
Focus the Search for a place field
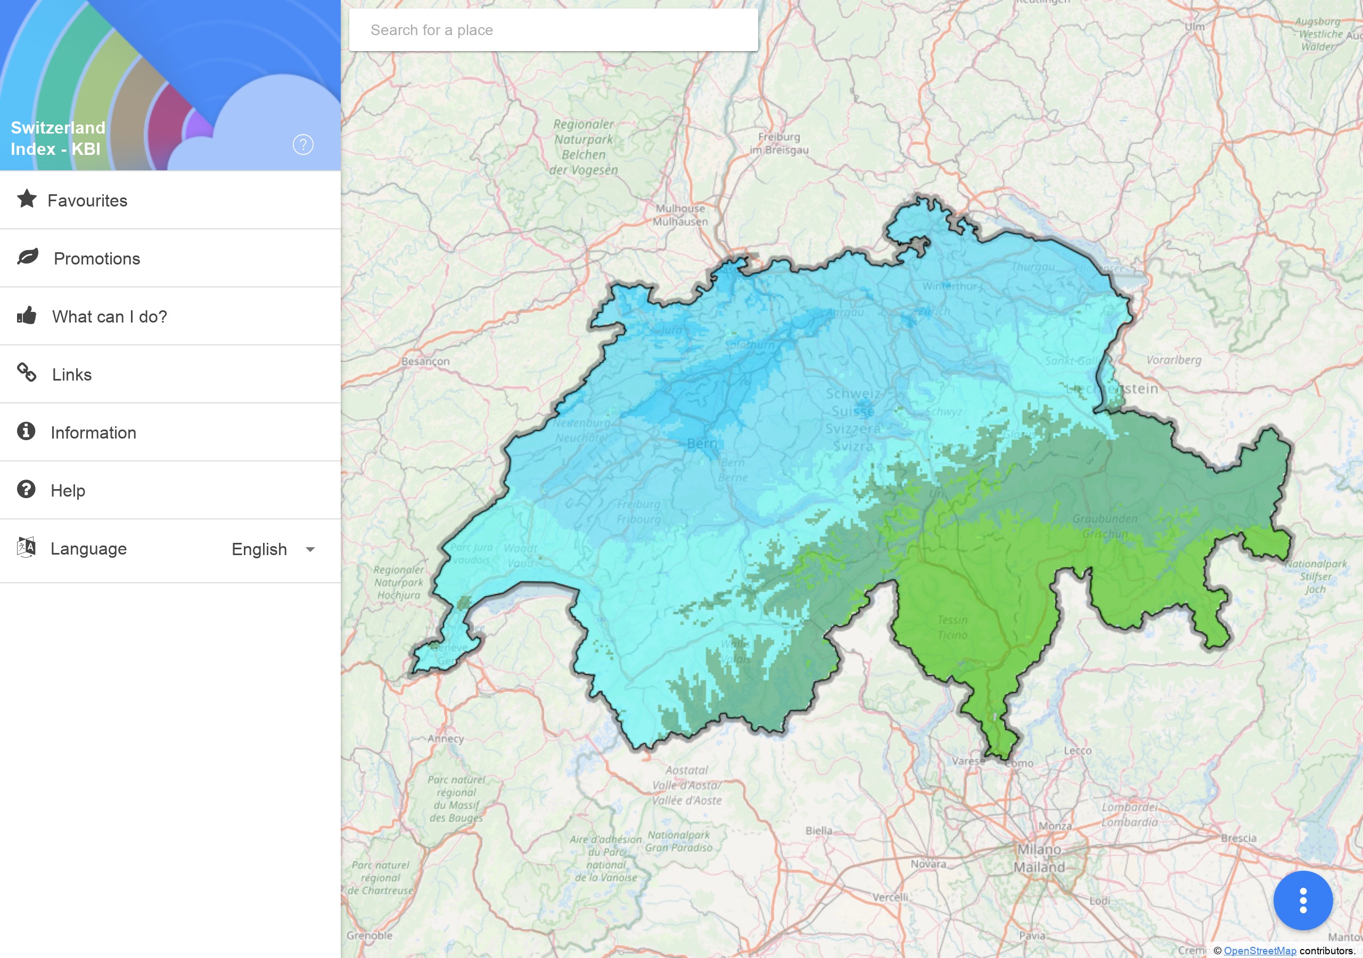553,30
